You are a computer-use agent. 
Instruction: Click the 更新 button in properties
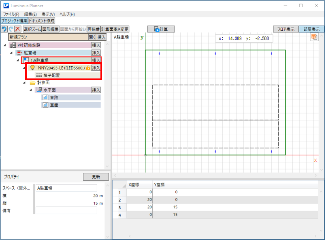pos(96,177)
